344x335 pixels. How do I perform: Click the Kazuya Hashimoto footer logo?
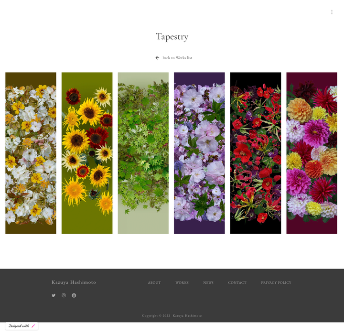[74, 282]
